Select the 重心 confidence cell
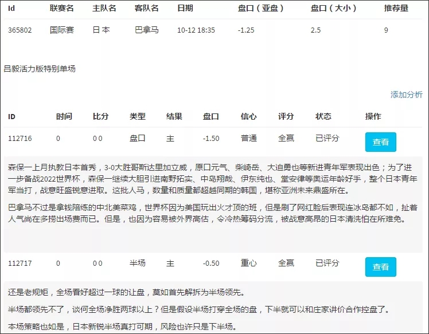The width and height of the screenshot is (429, 334). [x=249, y=263]
